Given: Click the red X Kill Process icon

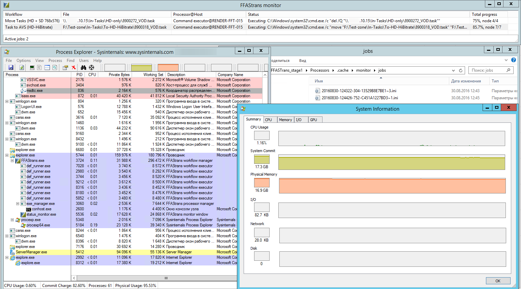Looking at the screenshot, I should (73, 68).
